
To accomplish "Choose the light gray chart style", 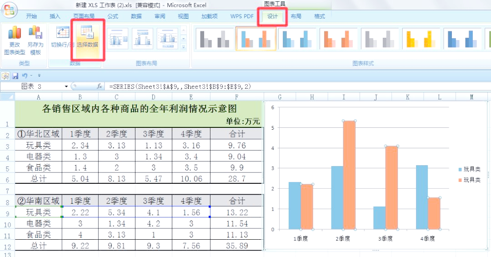I will tap(380, 39).
